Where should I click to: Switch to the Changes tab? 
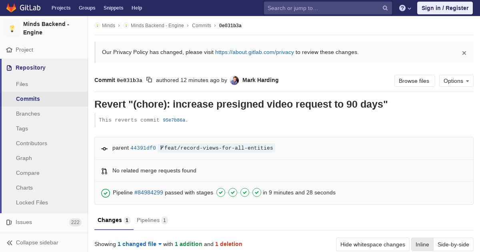coord(114,220)
